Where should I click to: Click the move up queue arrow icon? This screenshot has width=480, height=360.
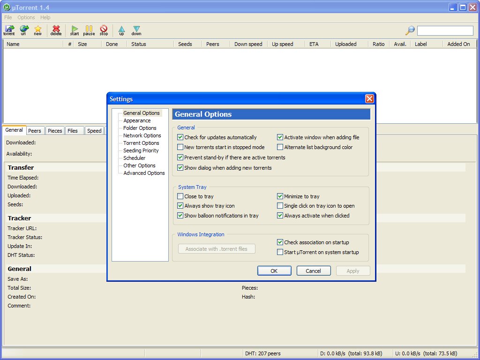coord(121,30)
